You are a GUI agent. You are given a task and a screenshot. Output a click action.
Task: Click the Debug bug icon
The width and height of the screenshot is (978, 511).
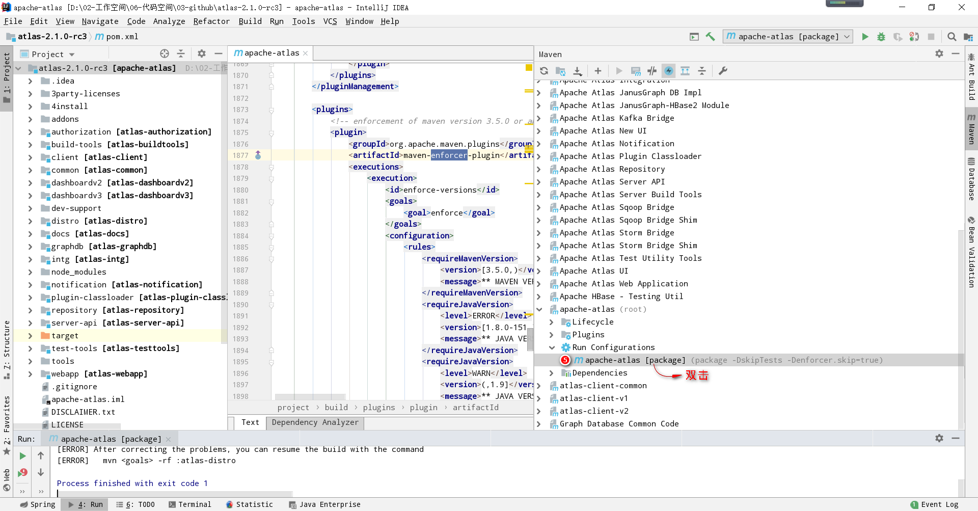[x=881, y=37]
